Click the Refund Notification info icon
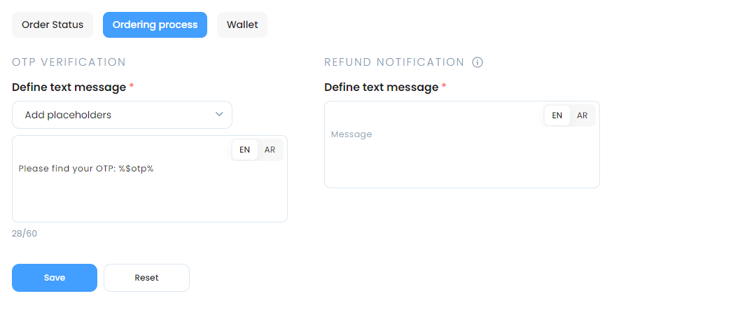This screenshot has height=324, width=740. pos(477,62)
